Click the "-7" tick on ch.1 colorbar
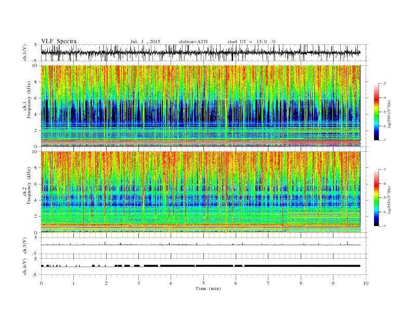 [384, 140]
